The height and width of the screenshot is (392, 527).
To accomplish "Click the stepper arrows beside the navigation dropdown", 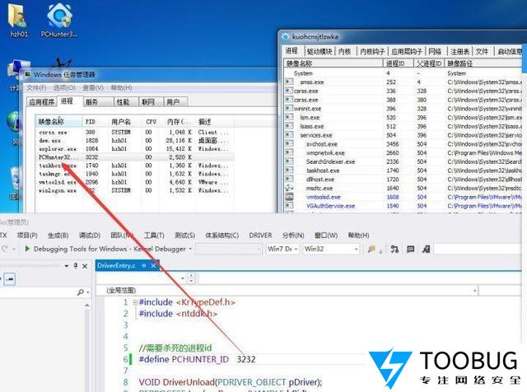I will tap(191, 278).
